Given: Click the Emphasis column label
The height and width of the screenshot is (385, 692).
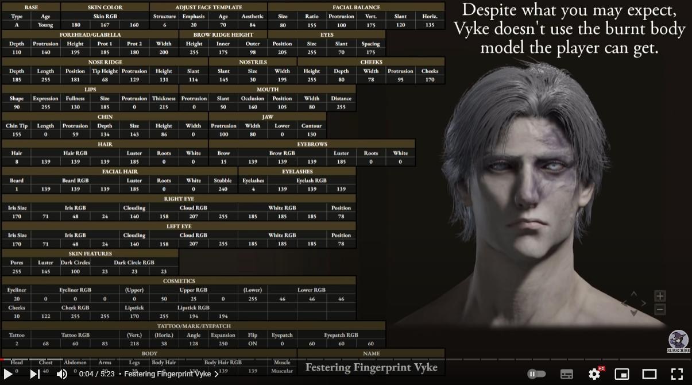Looking at the screenshot, I should pos(194,17).
